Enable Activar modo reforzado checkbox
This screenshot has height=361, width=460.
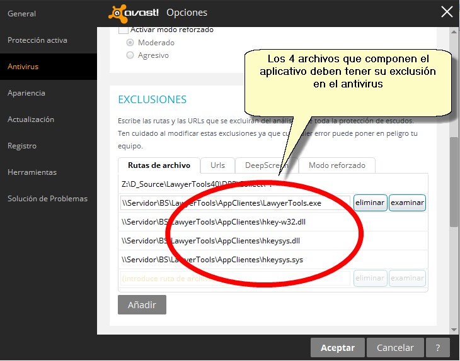(124, 30)
